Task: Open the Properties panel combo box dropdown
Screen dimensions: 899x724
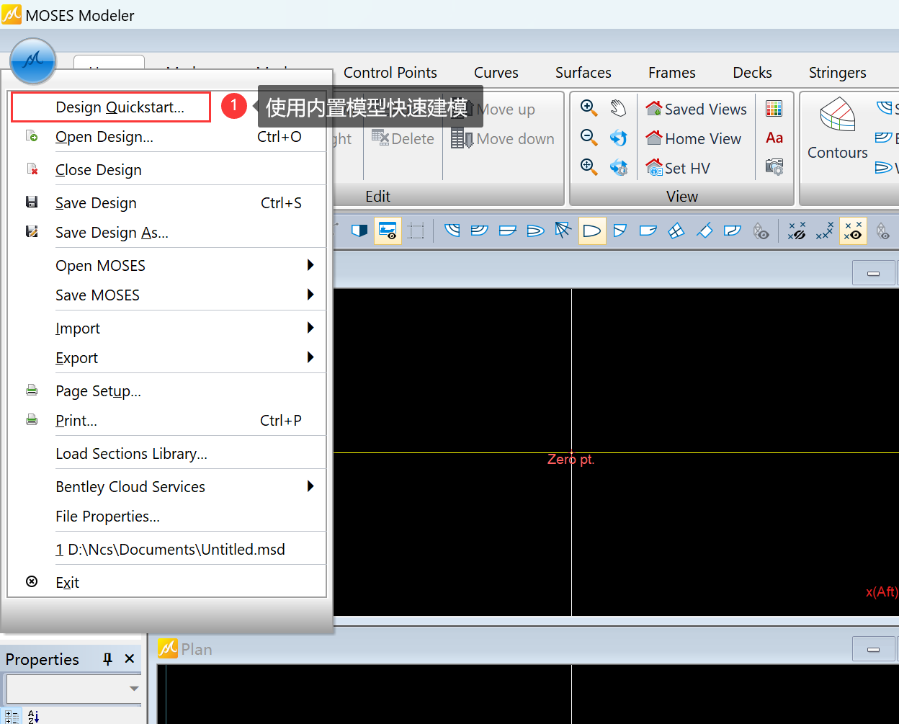Action: [134, 689]
